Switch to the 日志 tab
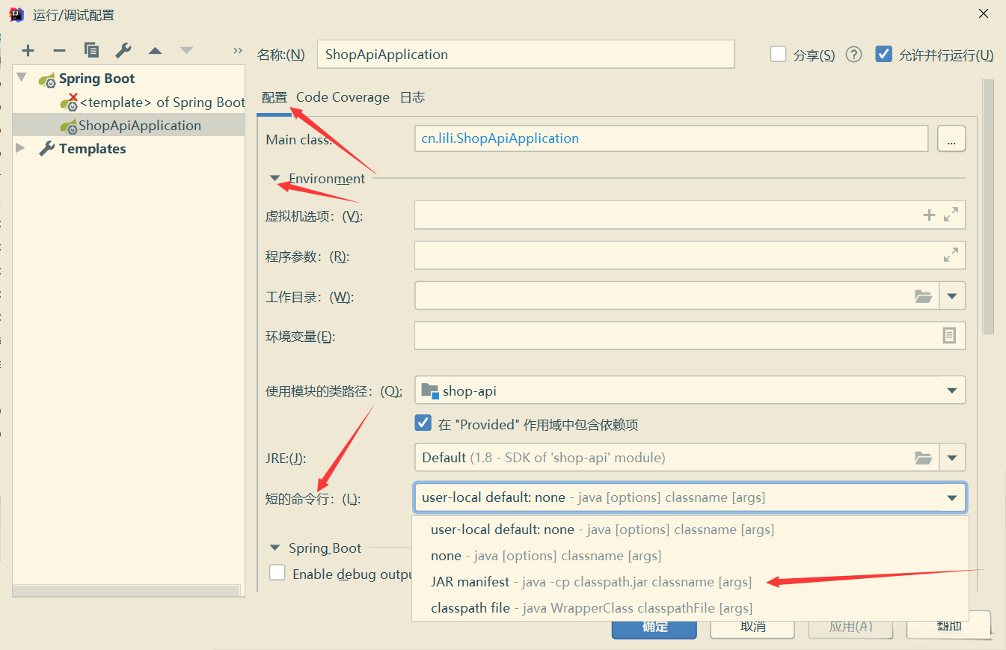Screen dimensions: 1006x650 (x=412, y=97)
